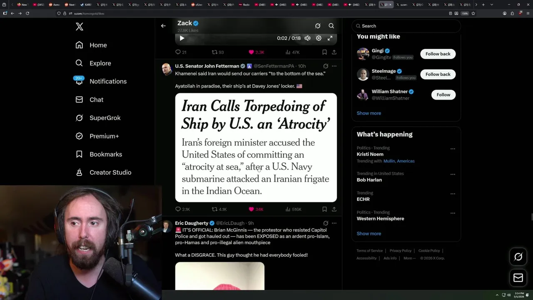Open floating Grok button
Viewport: 533px width, 300px height.
pos(518,257)
